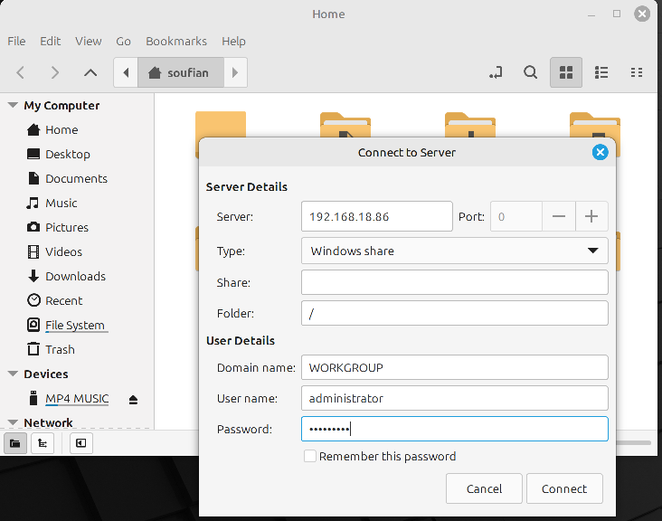Toggle the location entry path button

coord(495,72)
